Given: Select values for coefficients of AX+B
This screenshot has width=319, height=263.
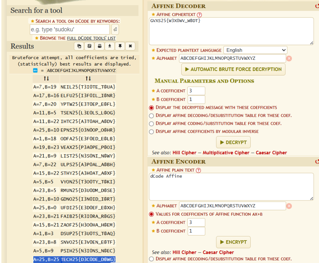Looking at the screenshot, I should click(x=151, y=214).
